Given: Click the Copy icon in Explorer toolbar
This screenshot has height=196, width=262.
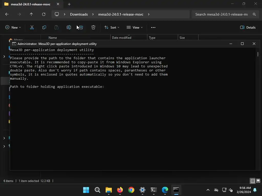Looking at the screenshot, I should click(44, 27).
